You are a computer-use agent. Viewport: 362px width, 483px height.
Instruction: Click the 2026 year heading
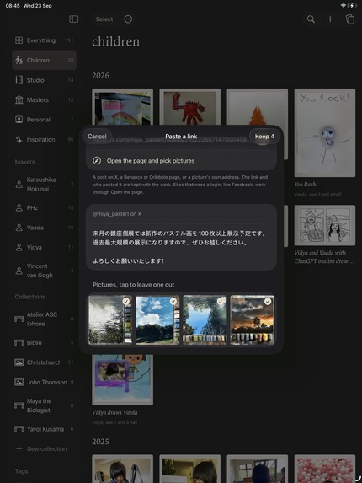(x=100, y=76)
